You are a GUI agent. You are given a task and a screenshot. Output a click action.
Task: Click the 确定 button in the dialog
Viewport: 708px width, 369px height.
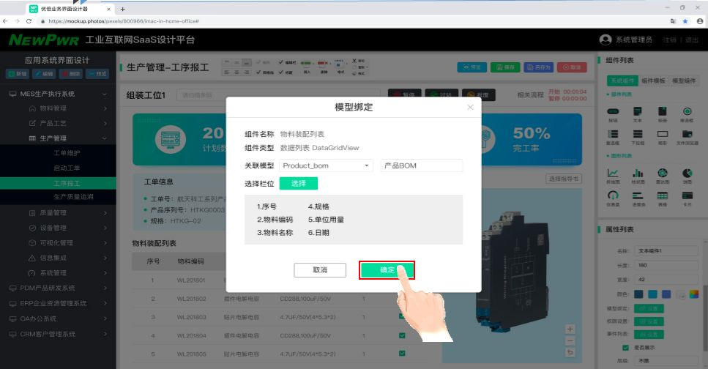click(387, 270)
